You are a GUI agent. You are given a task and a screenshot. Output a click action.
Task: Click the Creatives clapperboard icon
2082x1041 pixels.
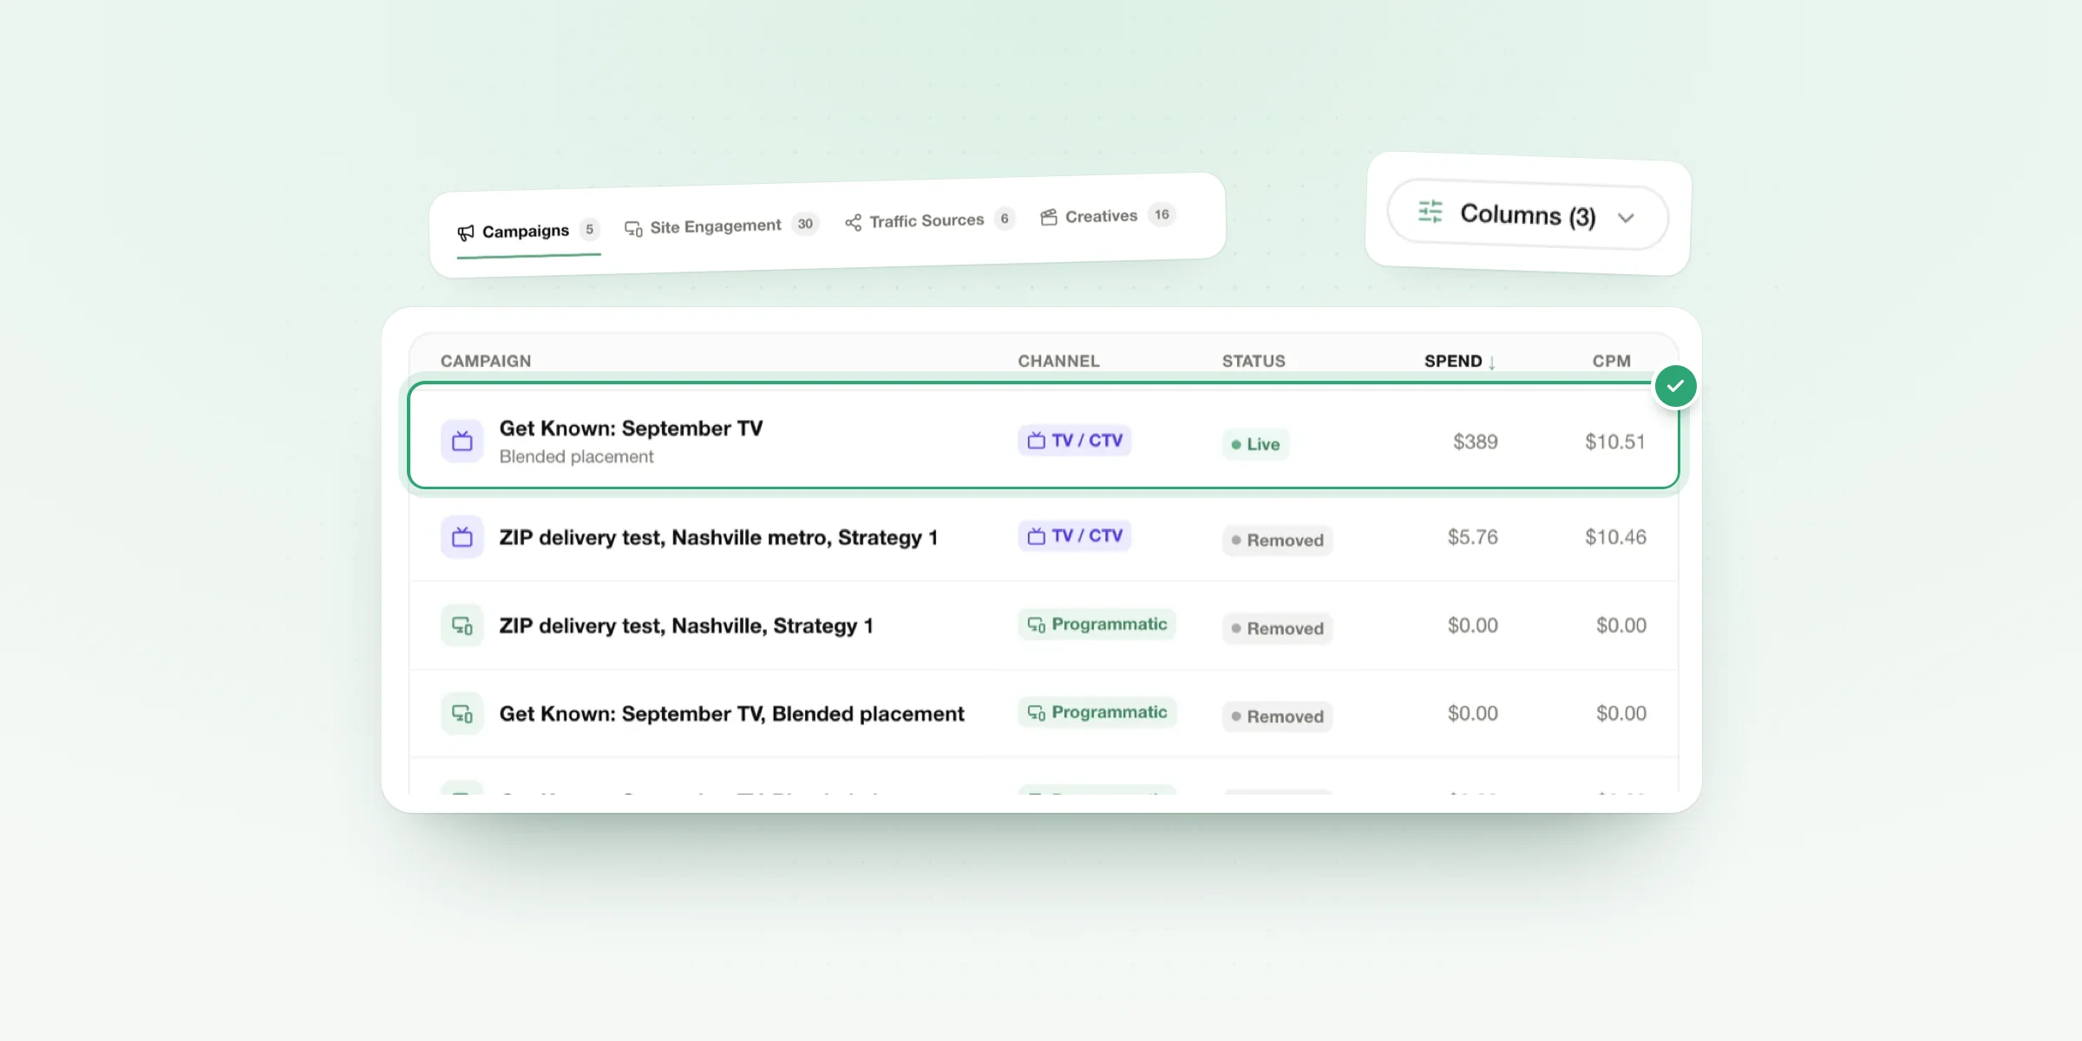tap(1049, 217)
